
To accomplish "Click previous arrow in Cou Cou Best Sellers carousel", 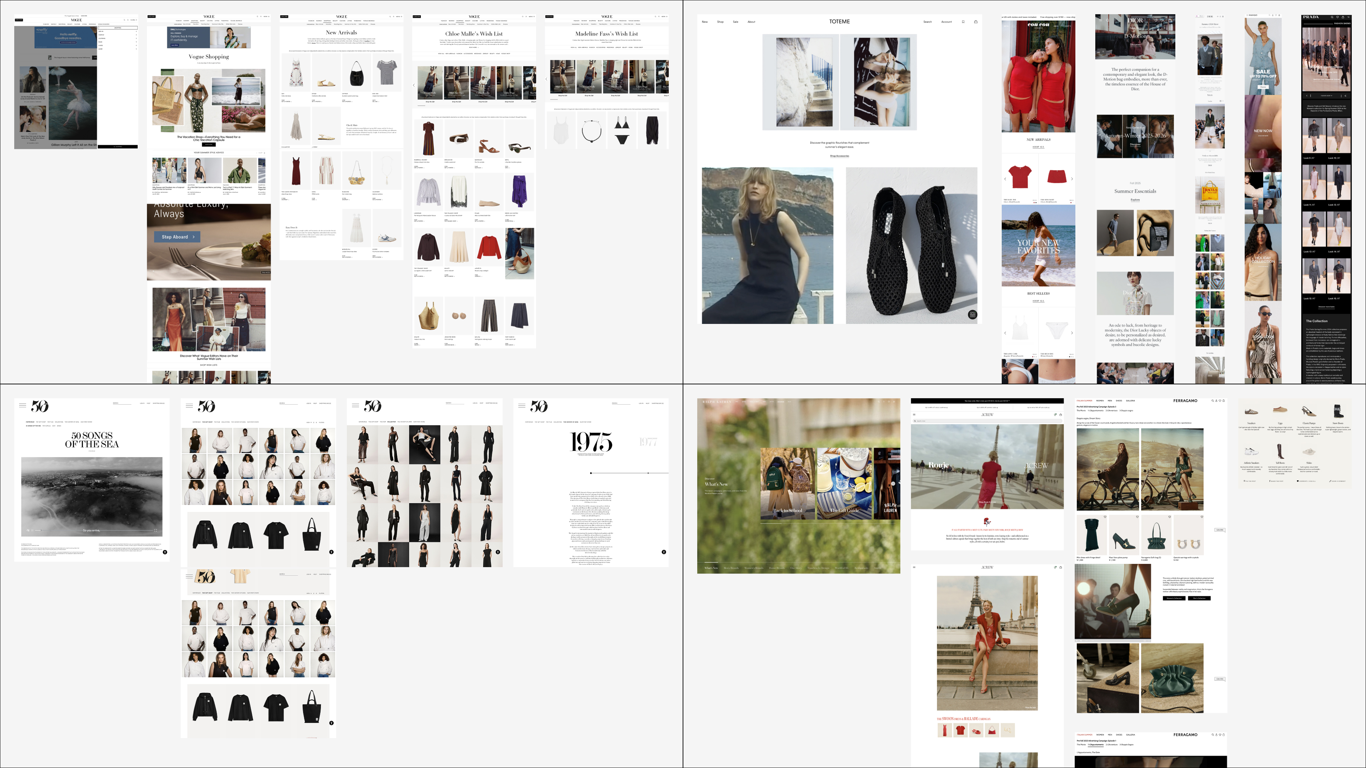I will click(1005, 333).
